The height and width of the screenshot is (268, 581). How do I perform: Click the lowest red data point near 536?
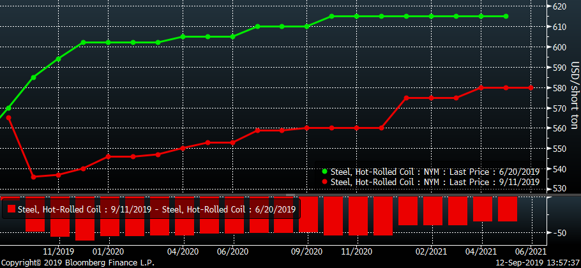click(33, 177)
